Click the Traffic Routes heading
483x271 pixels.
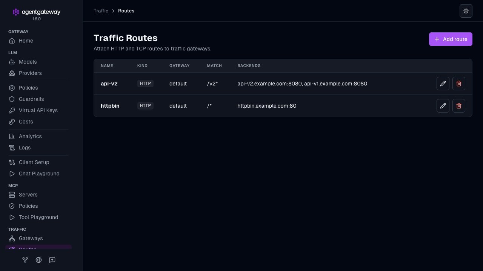126,38
